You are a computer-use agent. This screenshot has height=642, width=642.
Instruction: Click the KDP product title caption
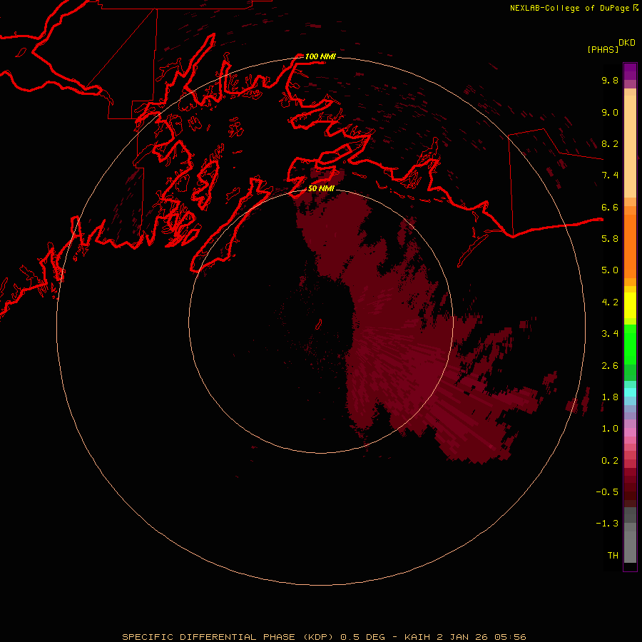coord(324,637)
